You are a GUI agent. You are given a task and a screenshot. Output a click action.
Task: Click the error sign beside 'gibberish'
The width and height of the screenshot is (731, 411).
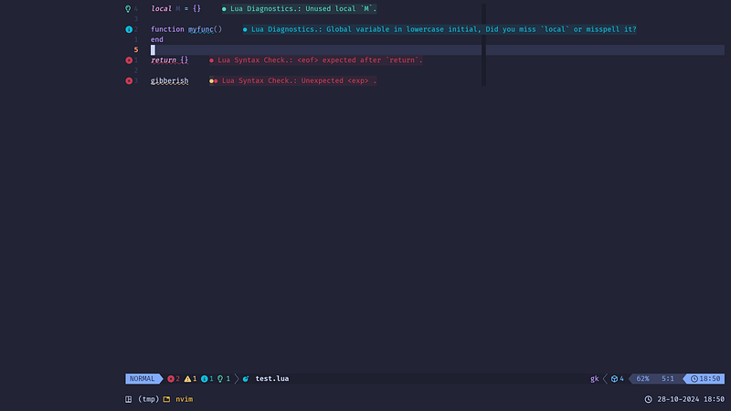(129, 80)
